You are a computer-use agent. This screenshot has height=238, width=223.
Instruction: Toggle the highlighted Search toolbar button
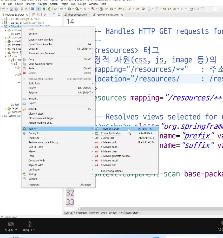38,9
